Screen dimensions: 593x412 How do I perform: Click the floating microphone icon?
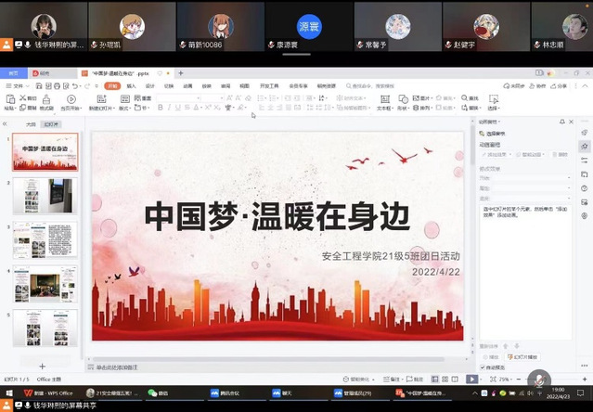(x=538, y=380)
